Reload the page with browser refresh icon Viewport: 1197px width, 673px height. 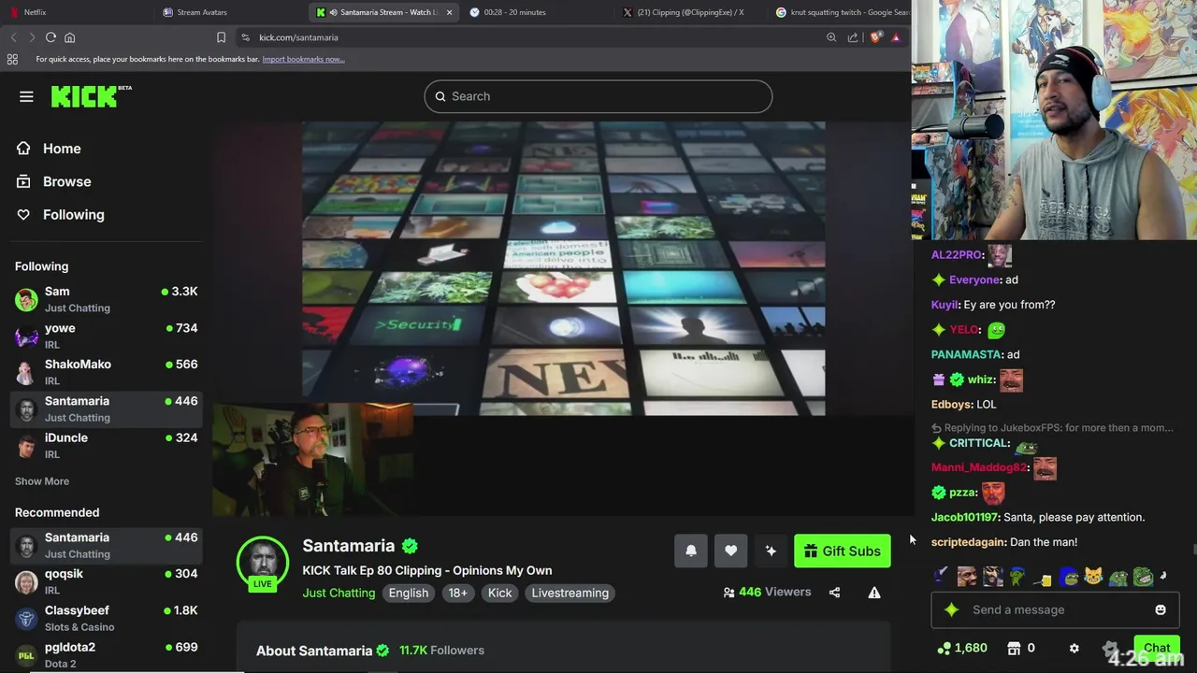(x=50, y=37)
